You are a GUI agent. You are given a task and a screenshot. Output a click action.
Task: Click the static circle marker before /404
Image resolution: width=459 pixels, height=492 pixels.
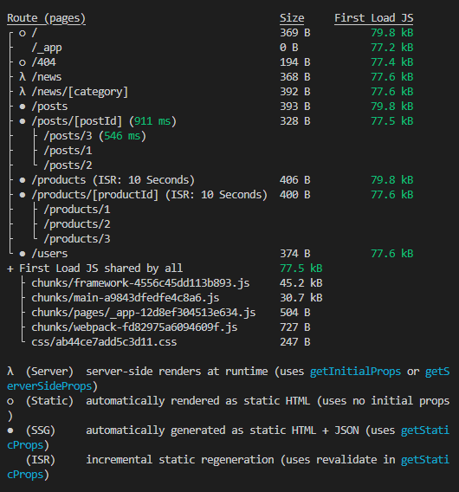click(23, 62)
